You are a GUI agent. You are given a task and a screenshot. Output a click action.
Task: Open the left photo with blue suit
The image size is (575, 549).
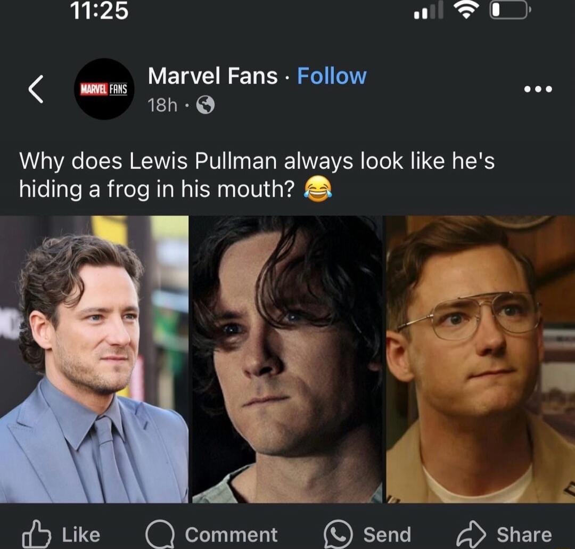94,359
